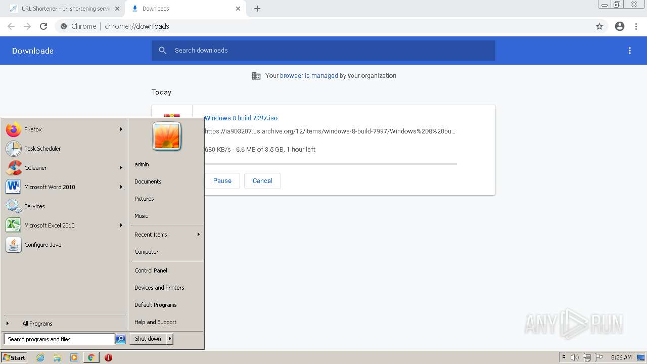
Task: Open CCleaner from the Start menu
Action: (x=64, y=168)
